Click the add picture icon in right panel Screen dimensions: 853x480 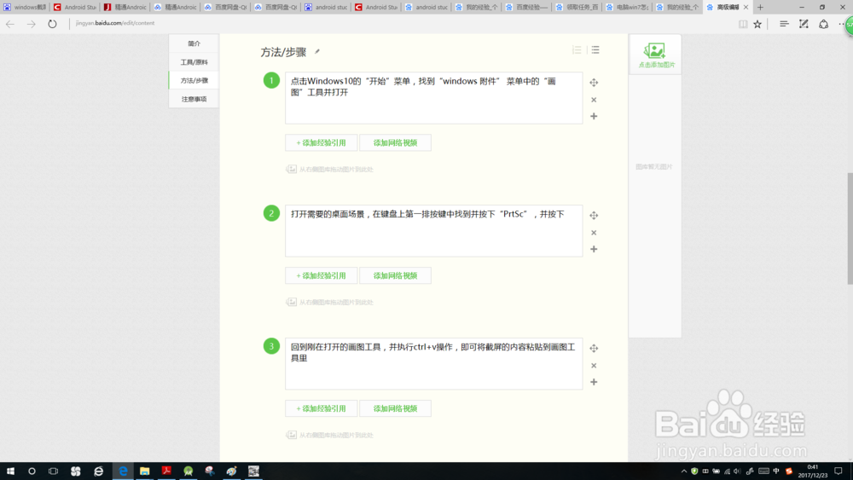pos(655,55)
